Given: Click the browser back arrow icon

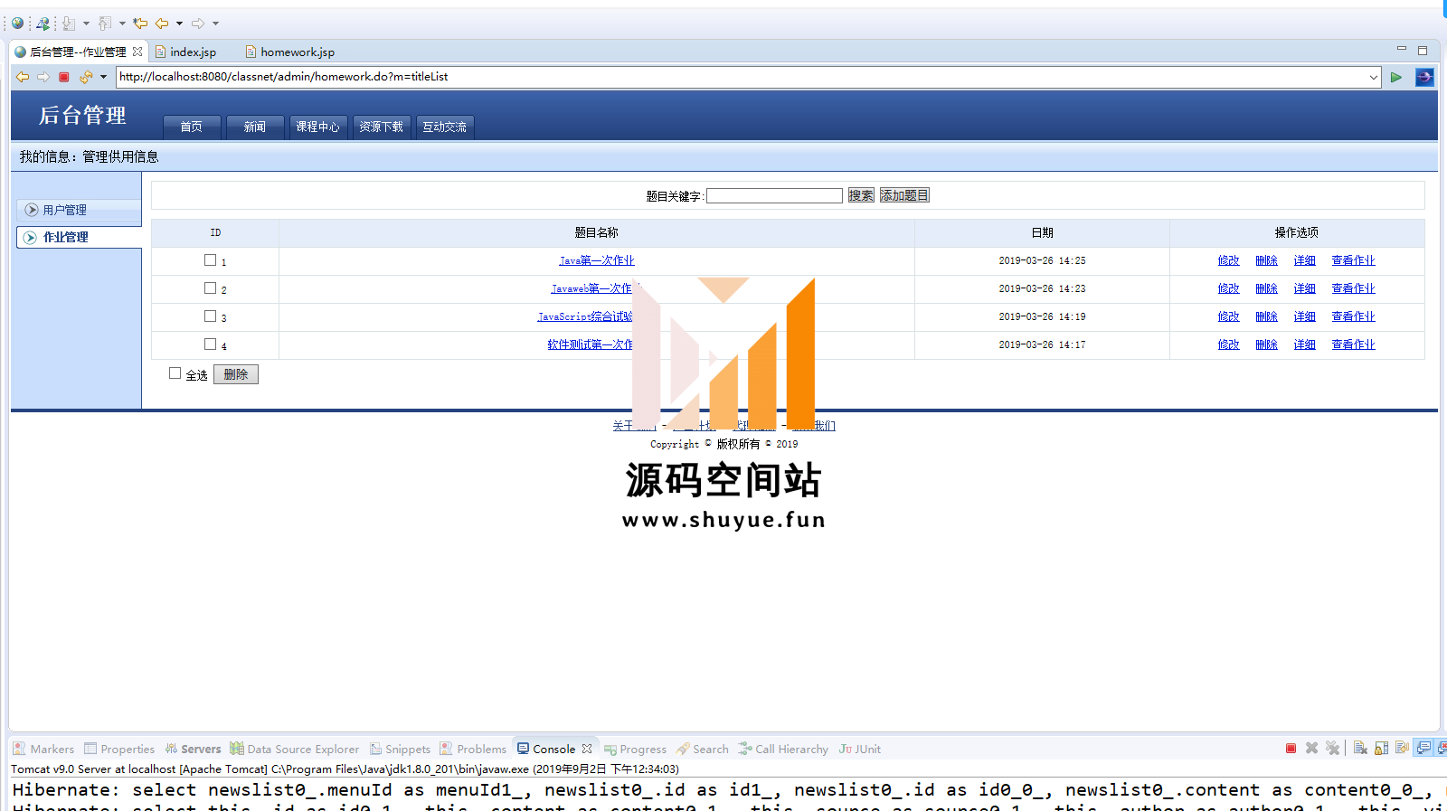Looking at the screenshot, I should click(23, 77).
